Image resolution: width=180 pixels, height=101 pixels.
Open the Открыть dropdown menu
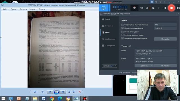[x=43, y=9]
